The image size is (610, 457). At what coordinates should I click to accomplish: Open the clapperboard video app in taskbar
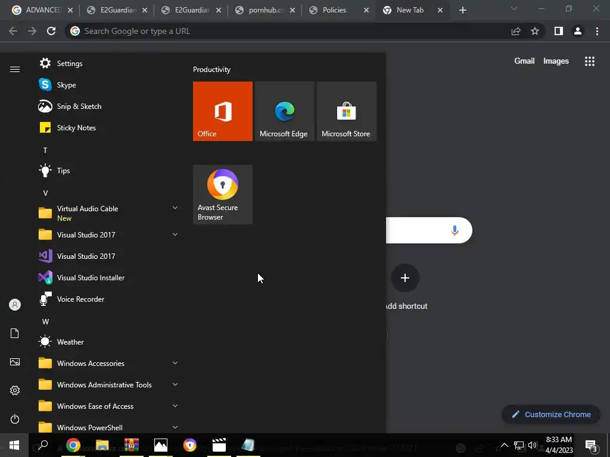219,445
